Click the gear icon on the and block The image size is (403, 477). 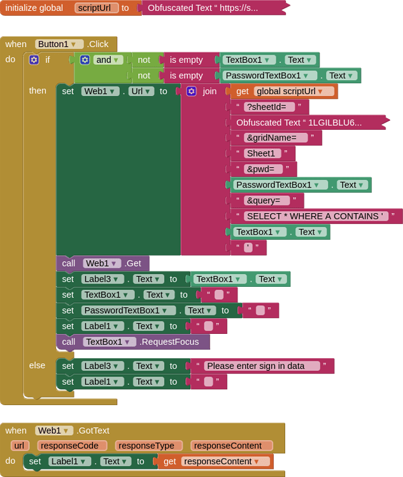[x=85, y=60]
